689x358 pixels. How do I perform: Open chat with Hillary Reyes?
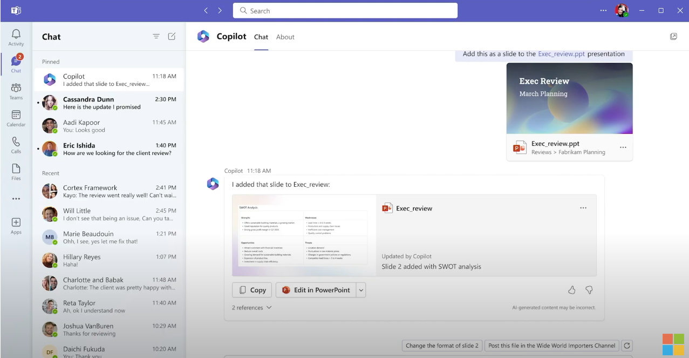(109, 260)
